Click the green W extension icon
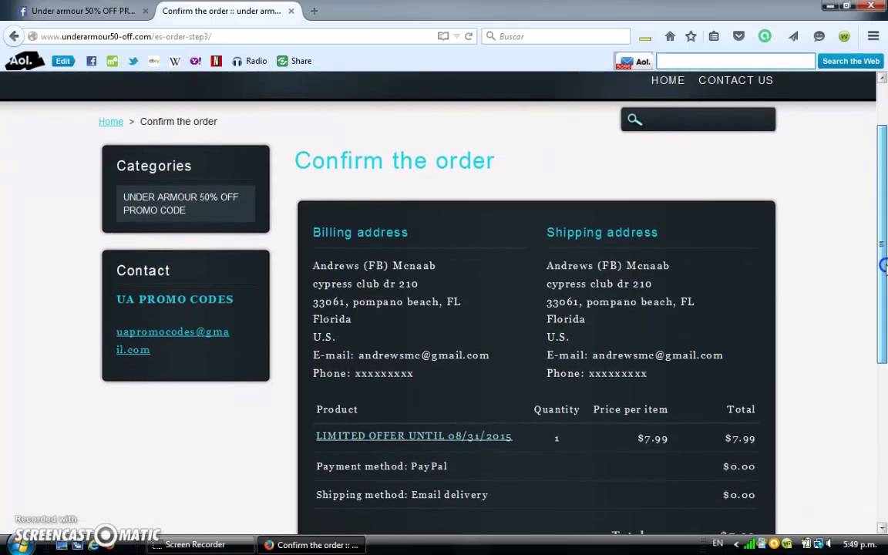888x555 pixels. pyautogui.click(x=844, y=36)
